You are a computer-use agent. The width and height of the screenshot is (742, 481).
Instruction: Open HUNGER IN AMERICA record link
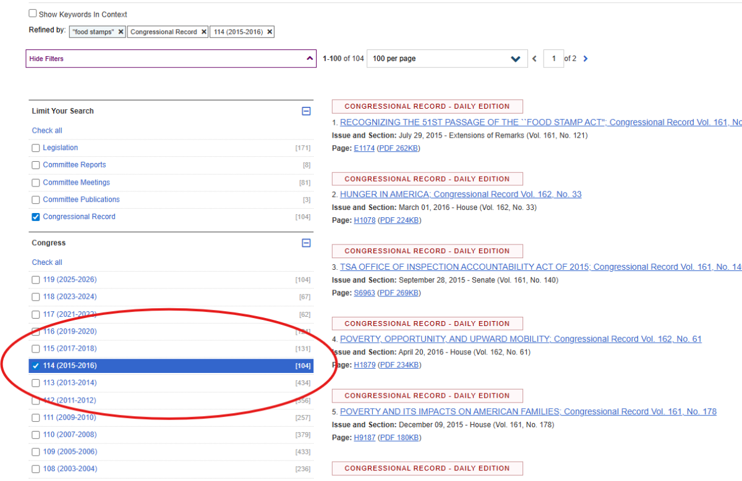pyautogui.click(x=461, y=194)
